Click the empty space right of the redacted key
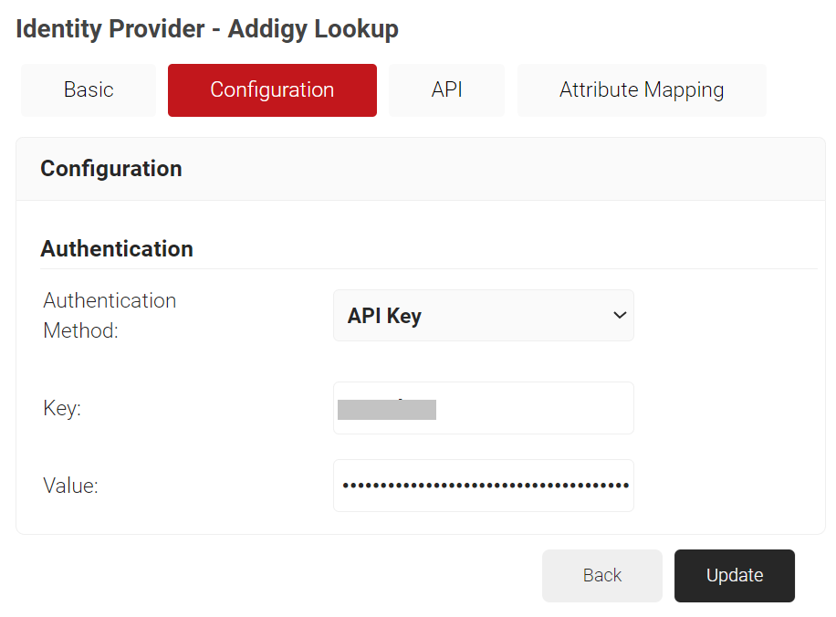This screenshot has height=617, width=836. [533, 409]
